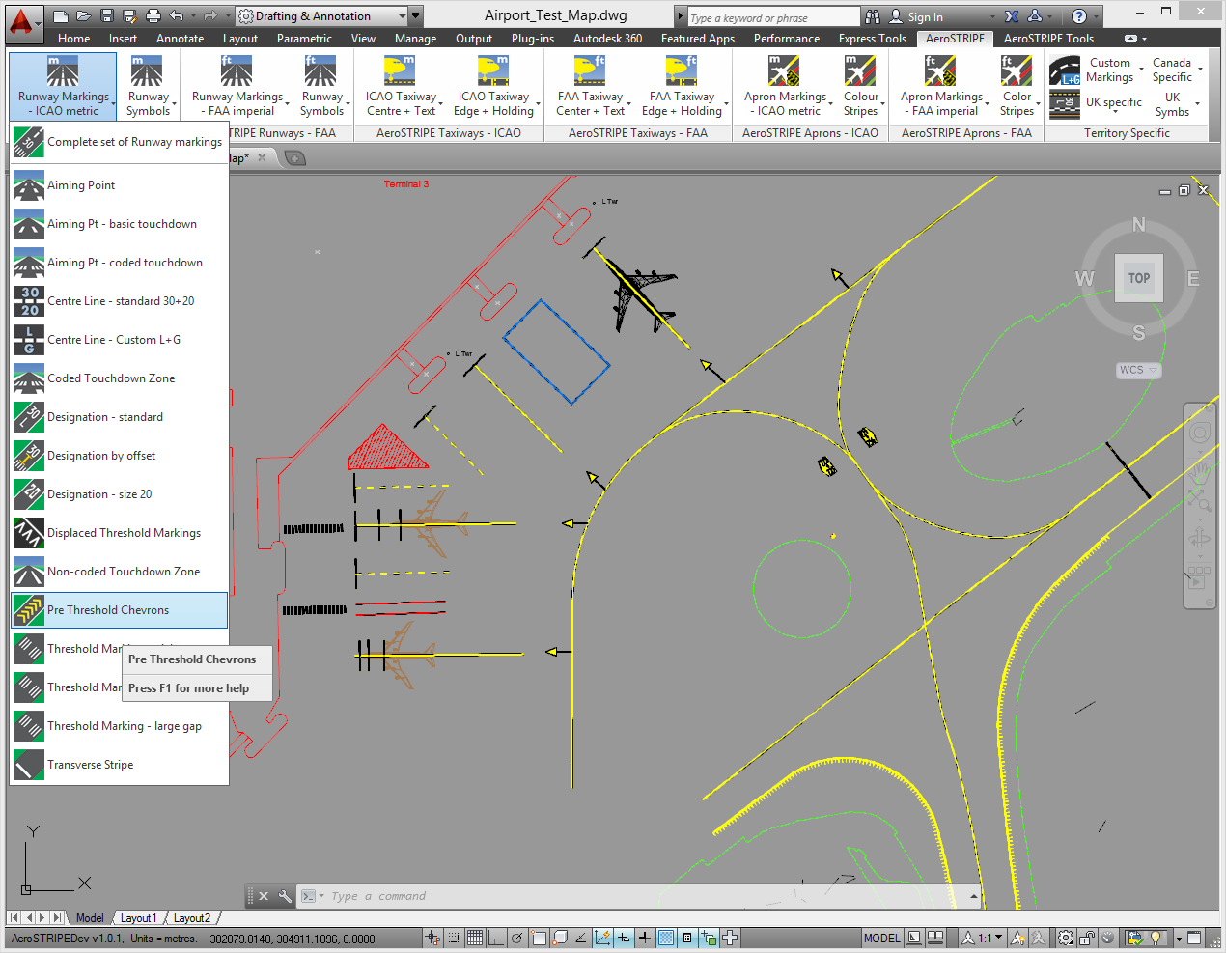Toggle Ortho mode in the status bar
The image size is (1226, 953).
click(496, 938)
